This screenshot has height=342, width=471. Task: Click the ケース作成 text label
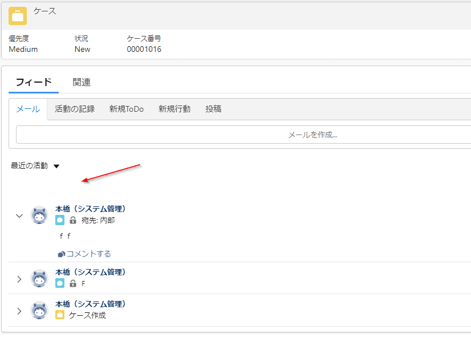[87, 315]
